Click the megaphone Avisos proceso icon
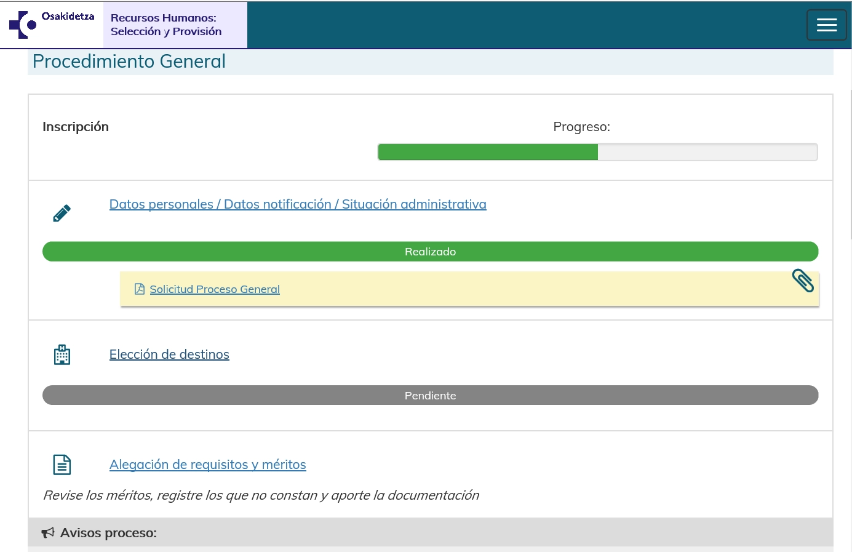The width and height of the screenshot is (852, 552). coord(48,533)
